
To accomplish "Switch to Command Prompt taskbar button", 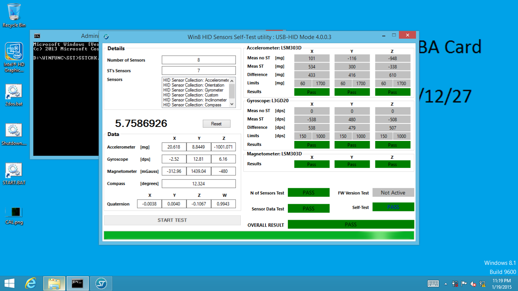I will point(78,283).
